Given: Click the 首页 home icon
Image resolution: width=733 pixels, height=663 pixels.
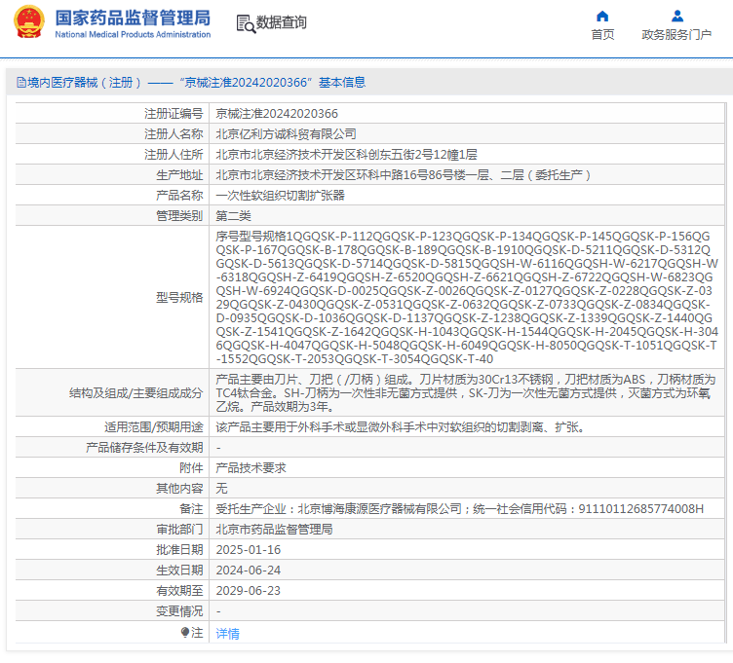Looking at the screenshot, I should (x=602, y=16).
